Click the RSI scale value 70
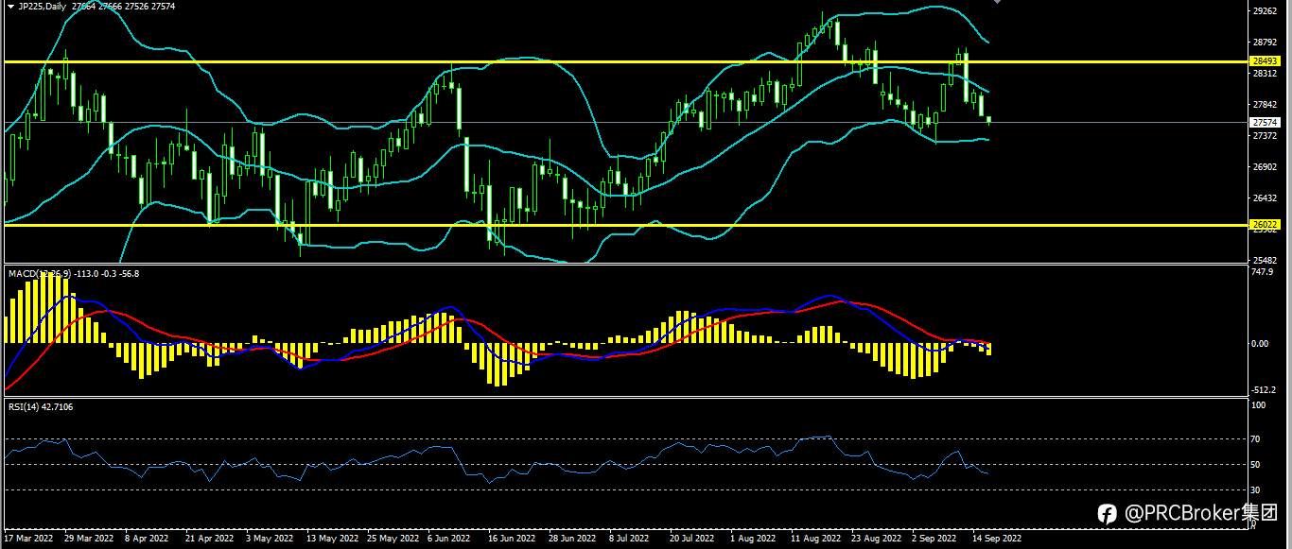 tap(1256, 439)
